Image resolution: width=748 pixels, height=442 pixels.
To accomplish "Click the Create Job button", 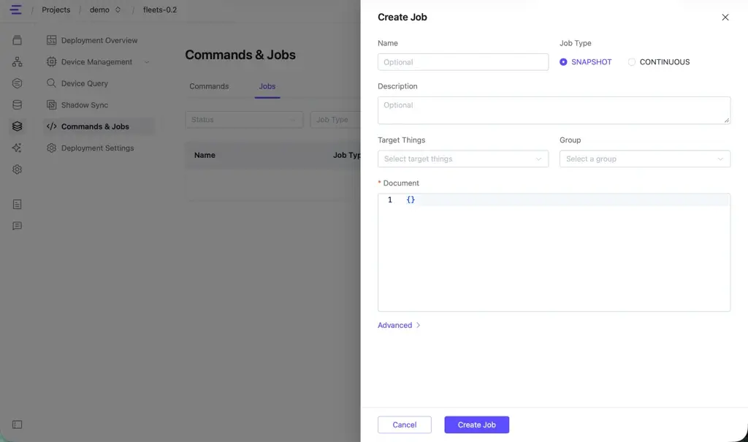I will click(x=476, y=424).
